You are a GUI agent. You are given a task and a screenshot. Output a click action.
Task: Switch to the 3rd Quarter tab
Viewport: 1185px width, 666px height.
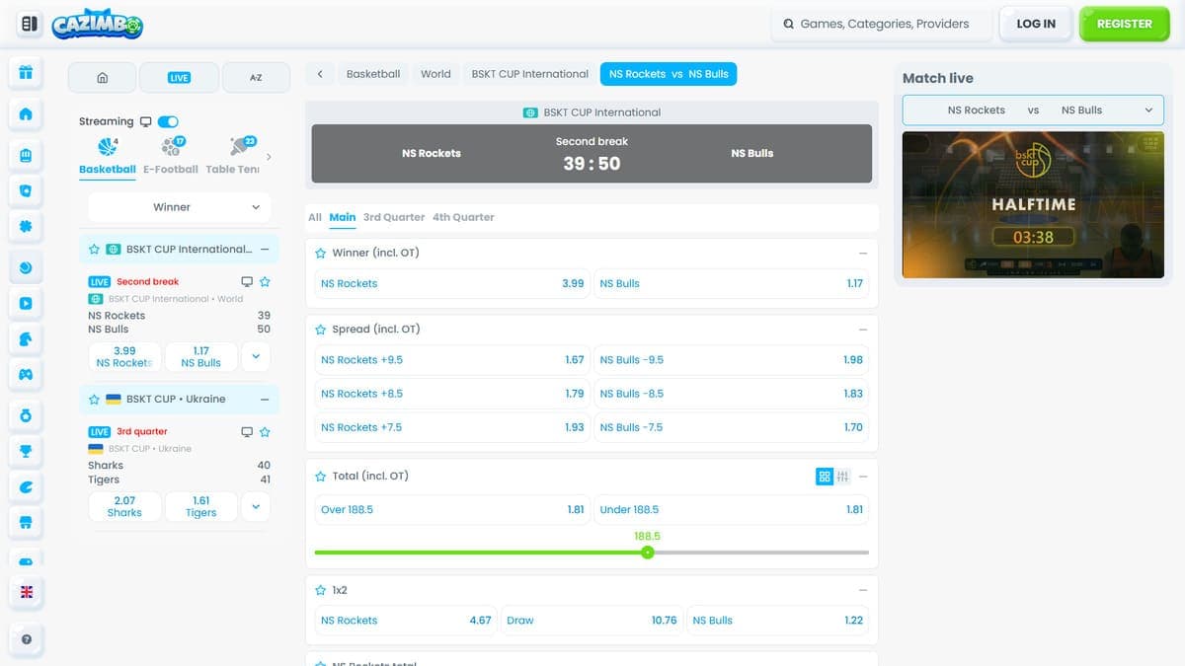pos(394,217)
